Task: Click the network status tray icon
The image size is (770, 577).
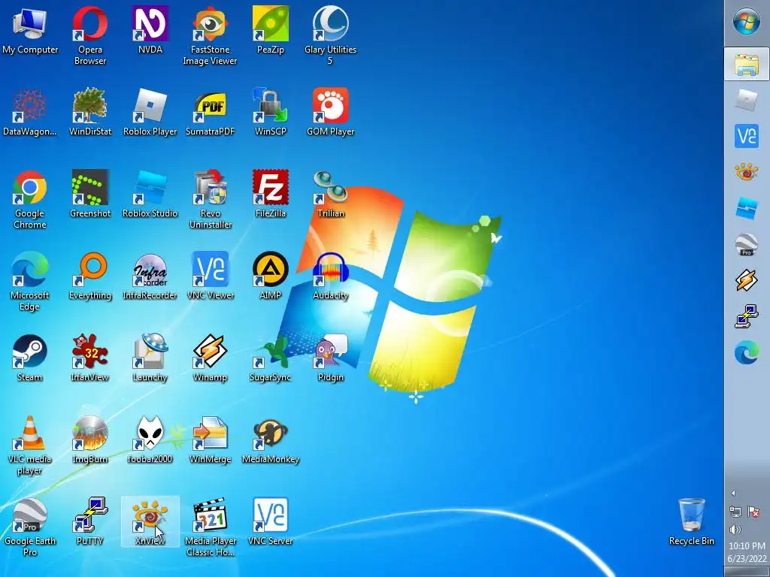Action: point(735,512)
